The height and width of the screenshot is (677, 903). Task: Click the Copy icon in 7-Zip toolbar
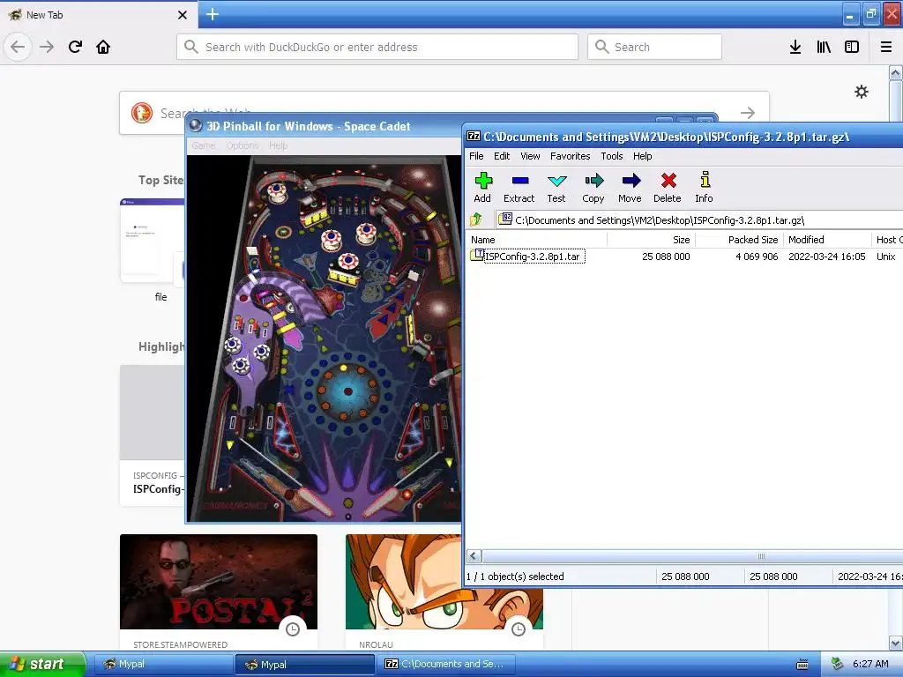tap(593, 188)
